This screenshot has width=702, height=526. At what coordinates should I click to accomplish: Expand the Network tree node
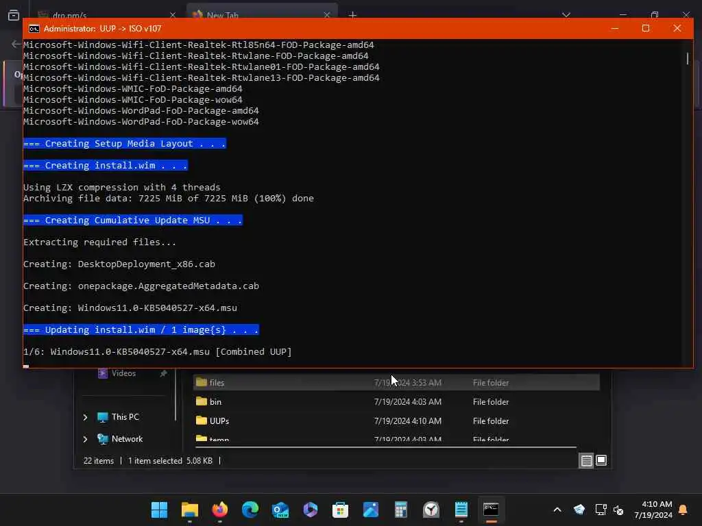click(86, 439)
